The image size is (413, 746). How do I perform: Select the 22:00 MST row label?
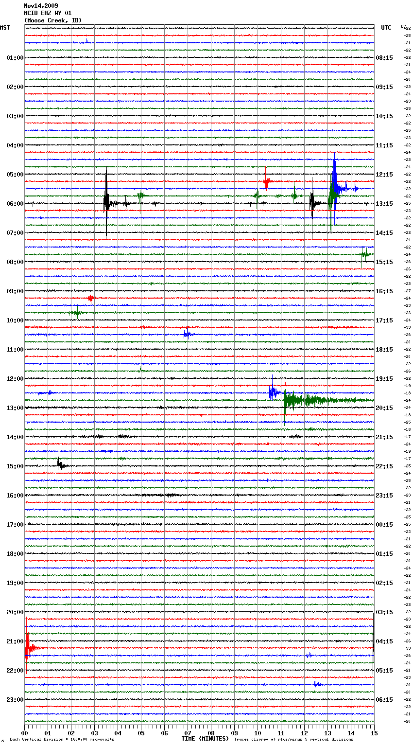click(x=15, y=671)
